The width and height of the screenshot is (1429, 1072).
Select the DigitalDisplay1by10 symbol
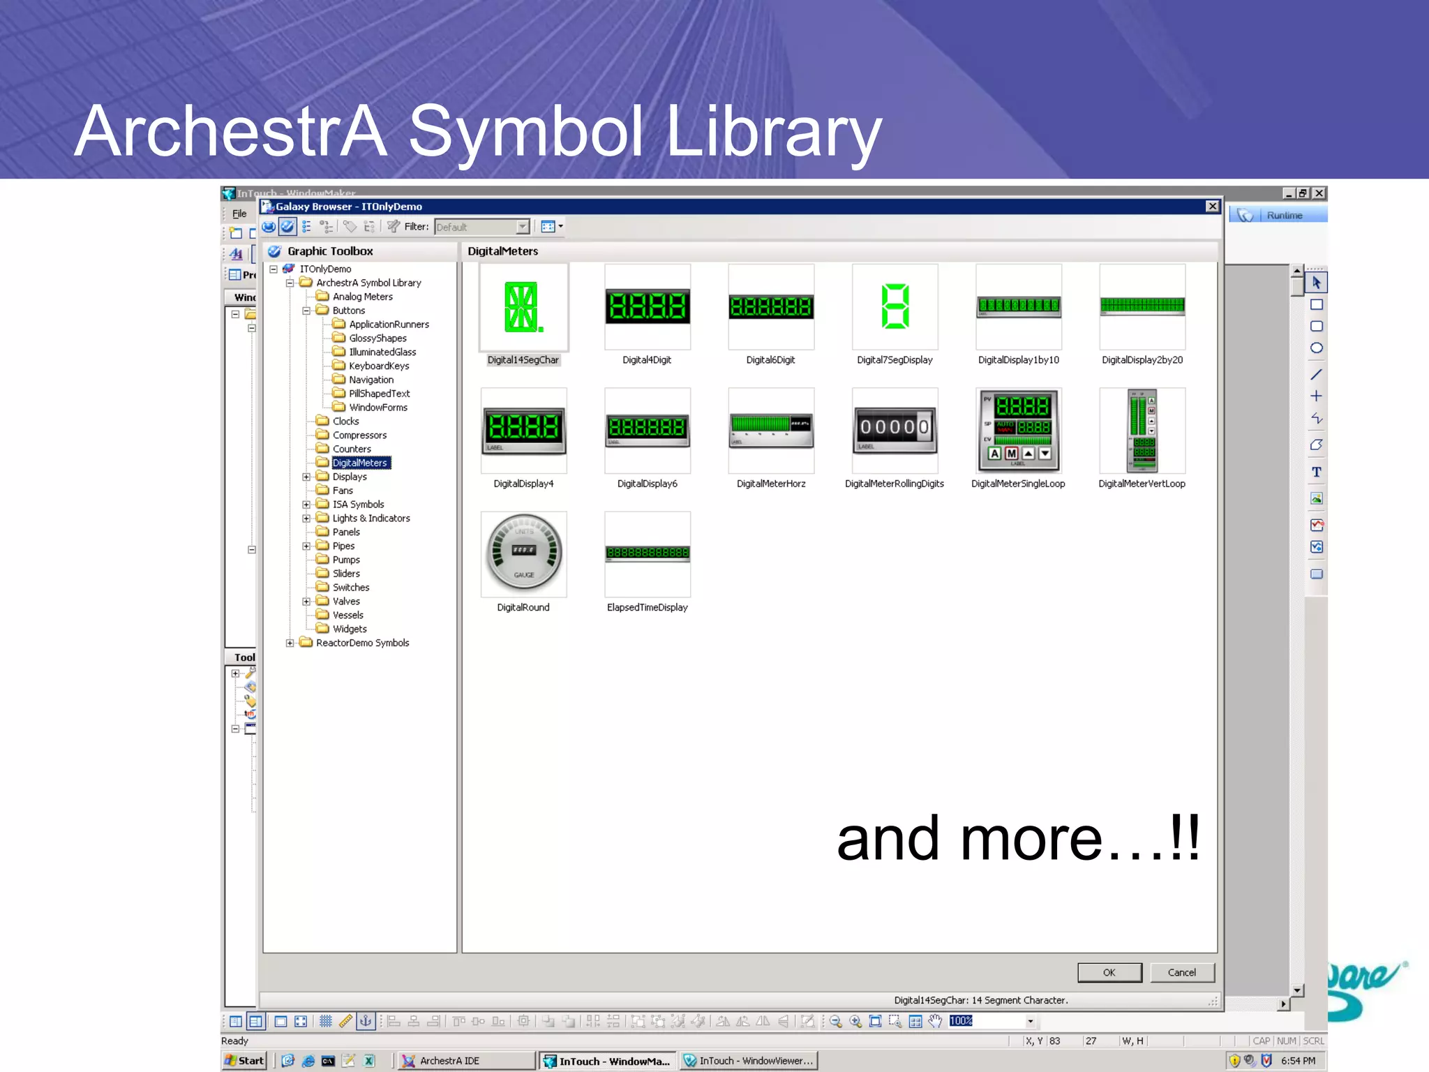pos(1018,315)
